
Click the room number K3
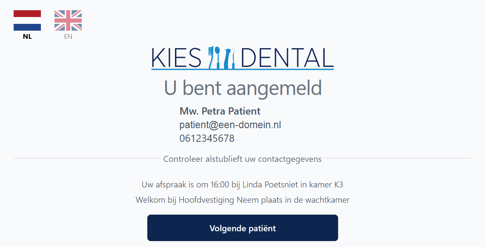[338, 184]
